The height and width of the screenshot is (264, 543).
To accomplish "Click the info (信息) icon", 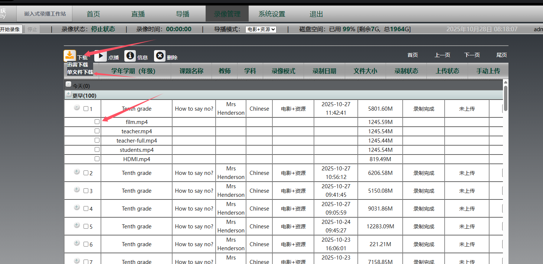I will tap(130, 56).
